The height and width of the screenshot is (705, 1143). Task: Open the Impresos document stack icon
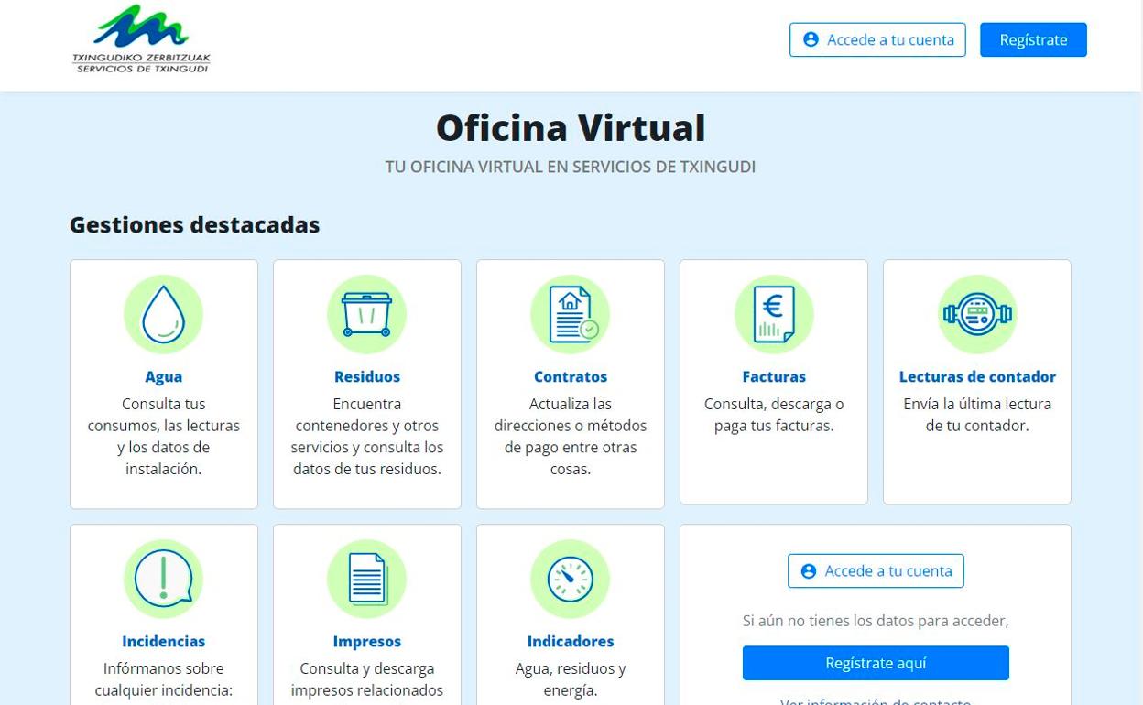366,579
